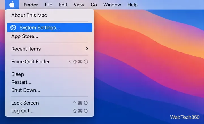Select the System Settings… text

[x=40, y=28]
